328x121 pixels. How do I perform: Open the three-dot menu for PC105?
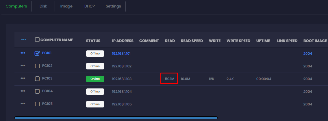click(23, 104)
